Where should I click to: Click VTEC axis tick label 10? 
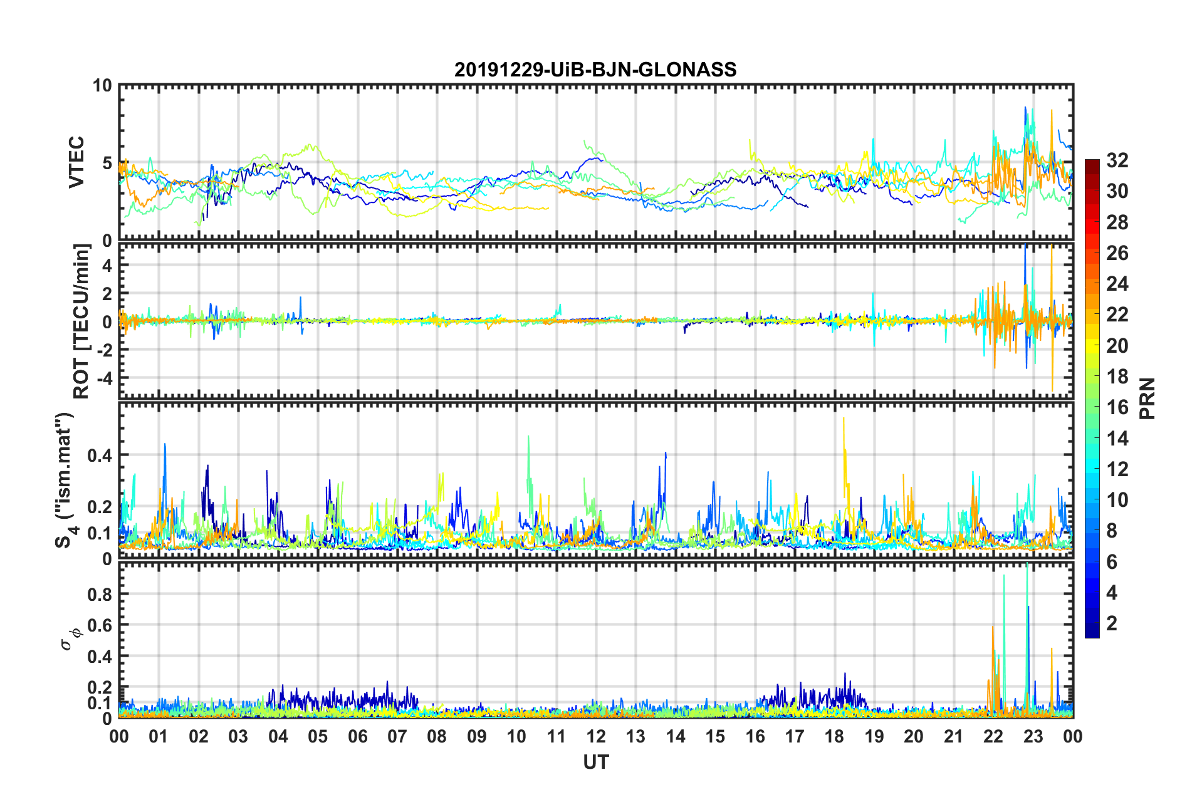coord(102,85)
